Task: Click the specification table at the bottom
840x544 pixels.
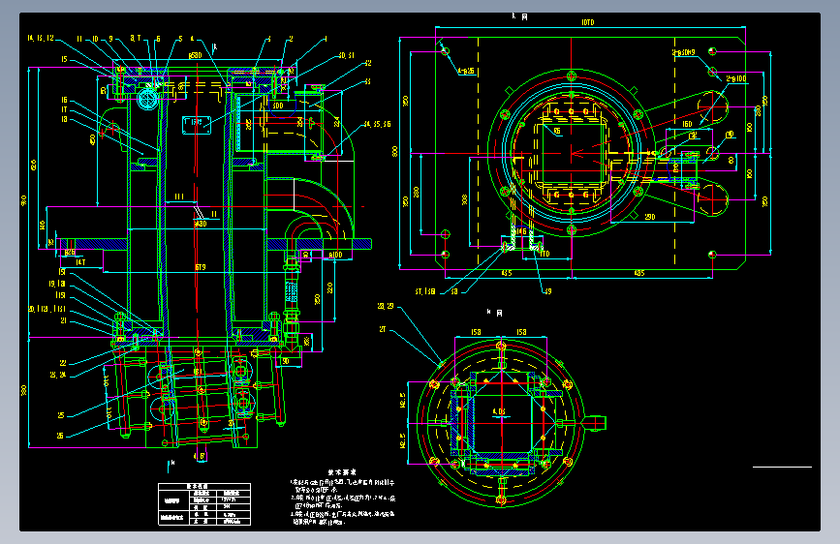Action: [x=204, y=504]
